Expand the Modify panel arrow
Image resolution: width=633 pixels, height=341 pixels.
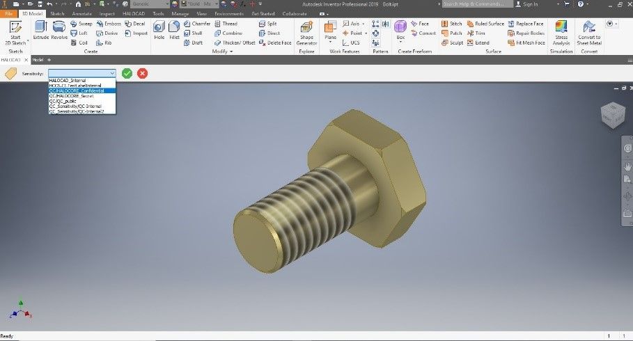pyautogui.click(x=231, y=51)
